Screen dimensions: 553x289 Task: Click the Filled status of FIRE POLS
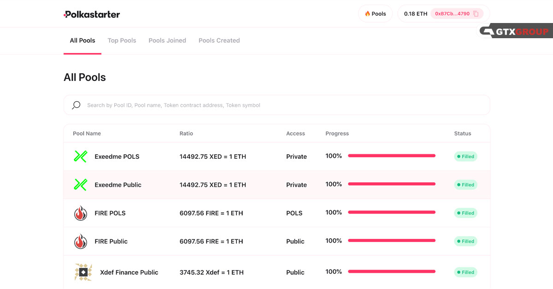[x=465, y=213]
